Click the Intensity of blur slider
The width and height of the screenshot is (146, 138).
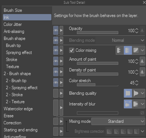click(x=98, y=113)
